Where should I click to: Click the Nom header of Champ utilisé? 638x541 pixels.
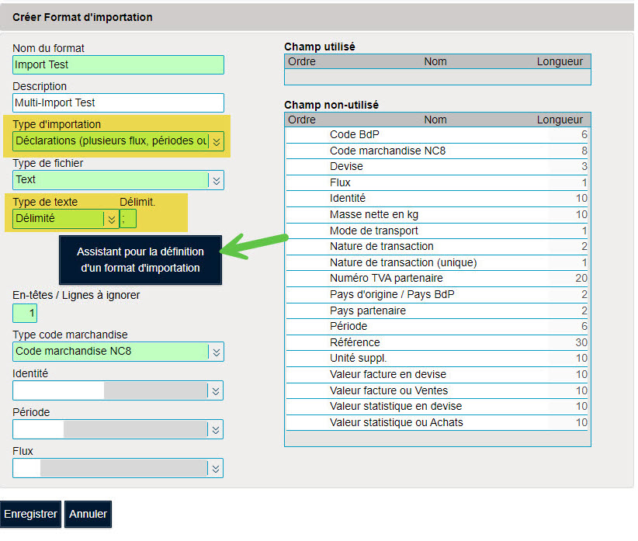pos(435,62)
